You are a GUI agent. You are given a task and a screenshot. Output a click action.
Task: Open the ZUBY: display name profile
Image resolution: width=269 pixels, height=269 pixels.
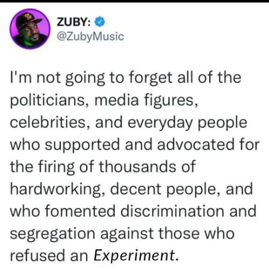74,22
